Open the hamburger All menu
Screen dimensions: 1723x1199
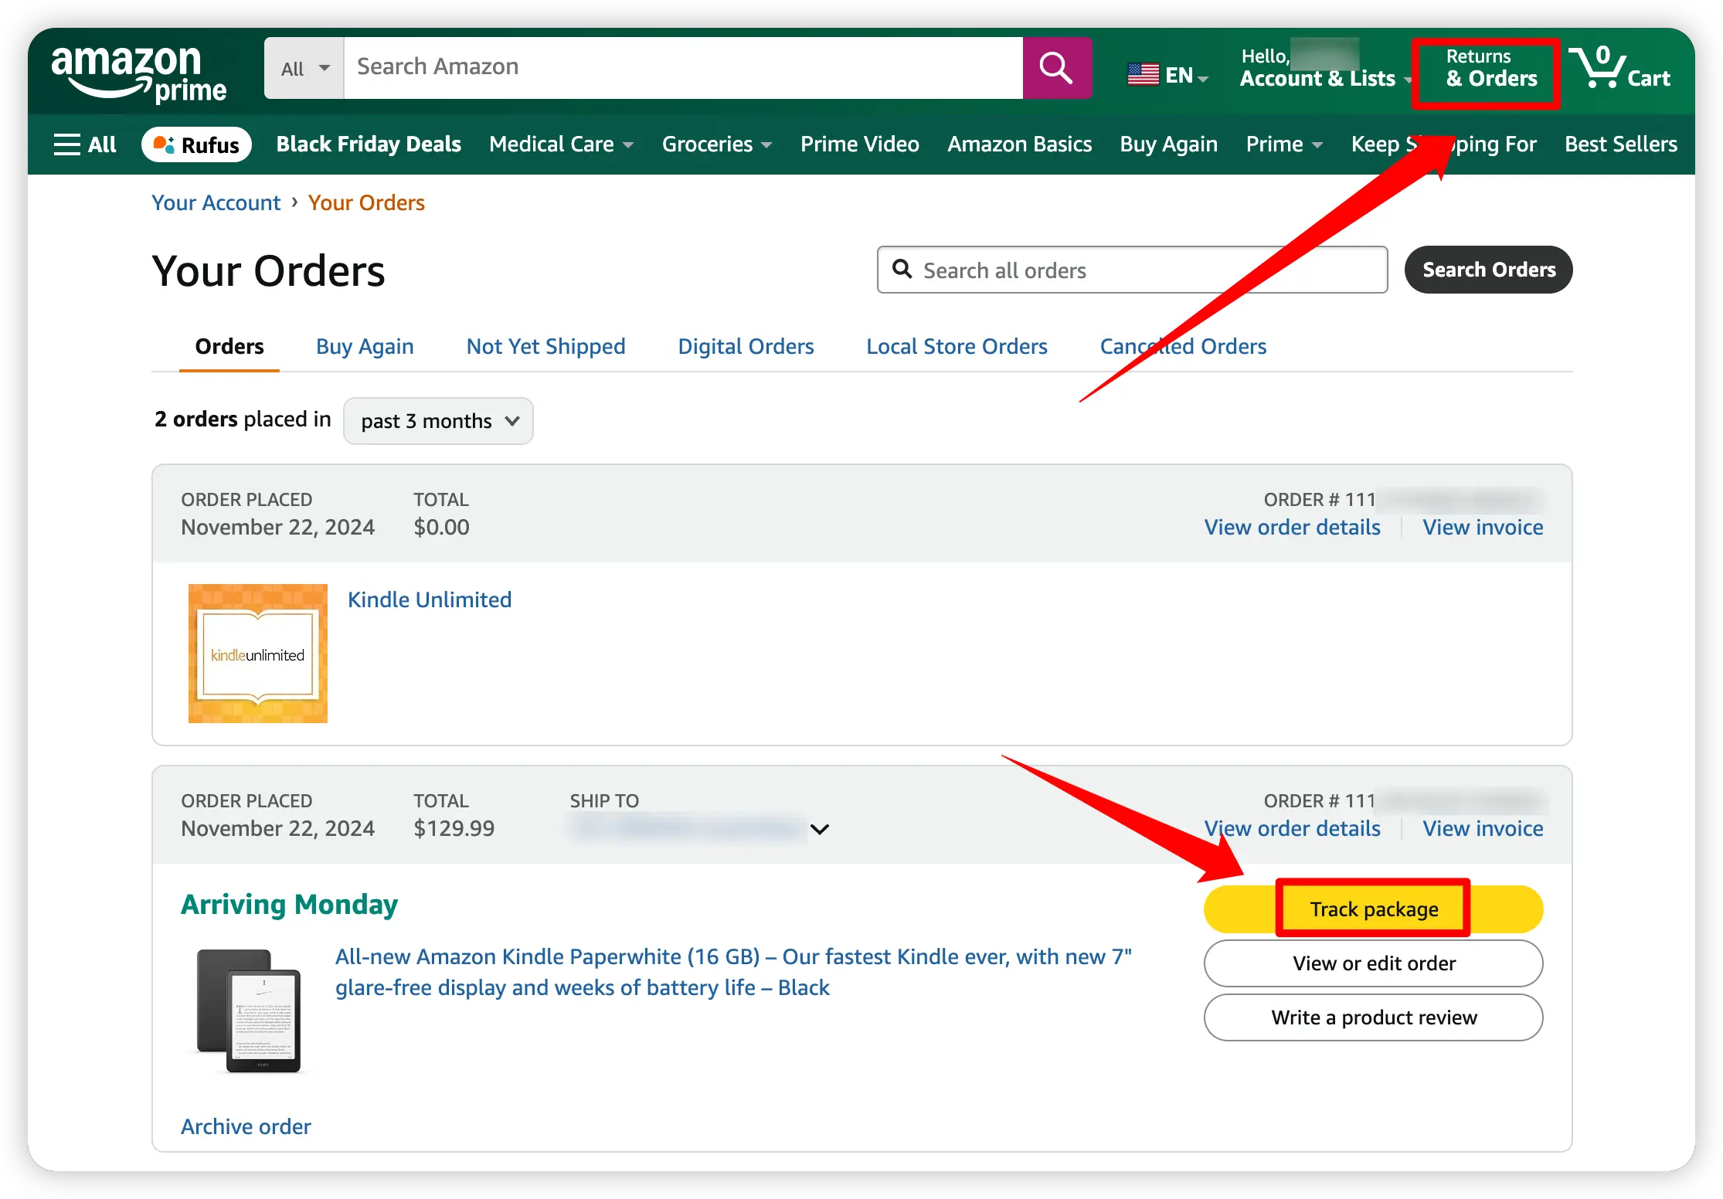tap(84, 144)
